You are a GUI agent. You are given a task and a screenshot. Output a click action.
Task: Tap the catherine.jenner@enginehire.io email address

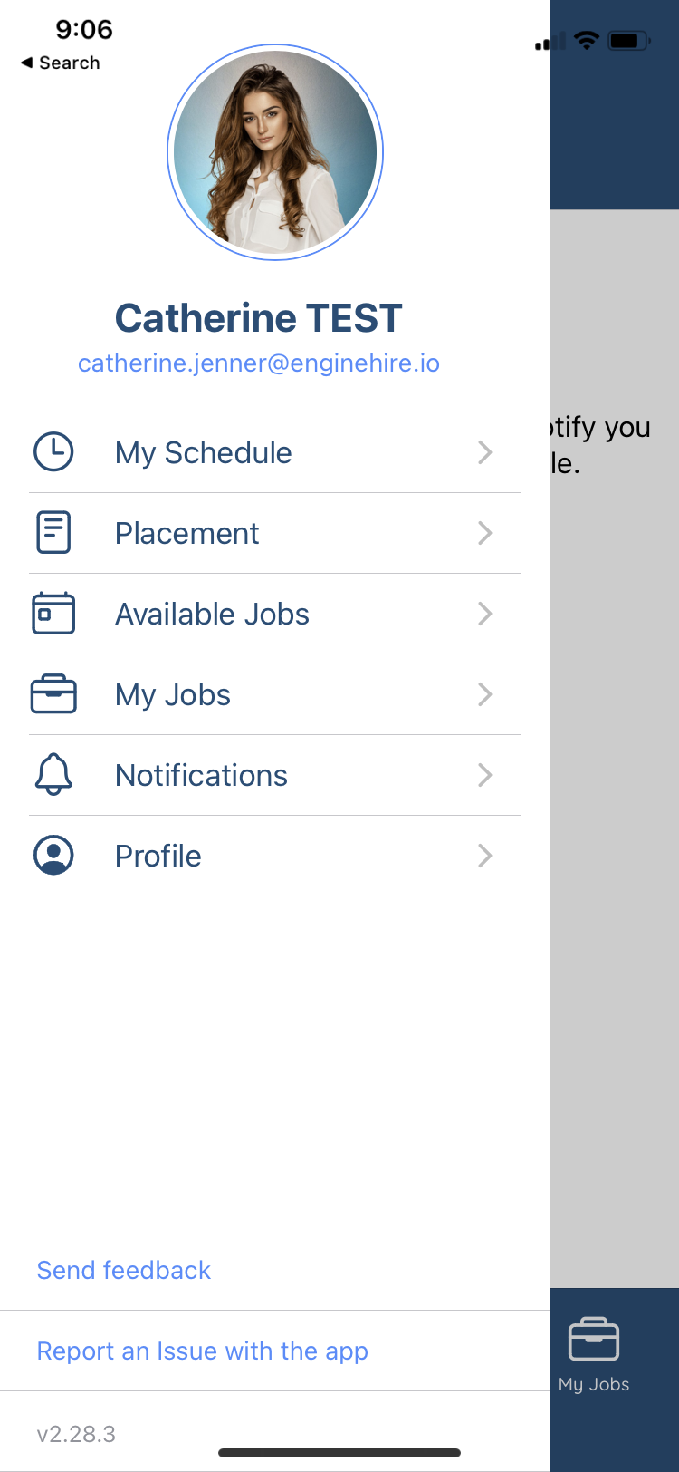[x=259, y=363]
